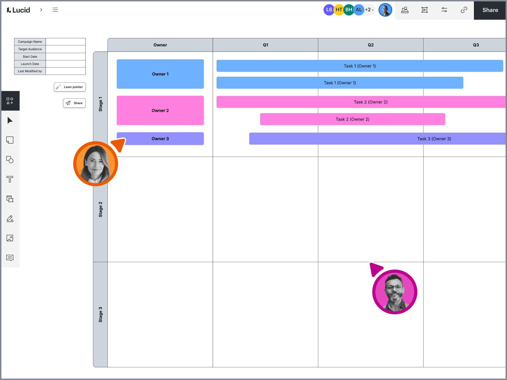Click the Last Modified by label cell

click(30, 71)
